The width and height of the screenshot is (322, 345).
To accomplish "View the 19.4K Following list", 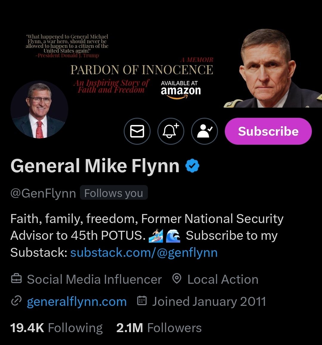I will [x=56, y=328].
